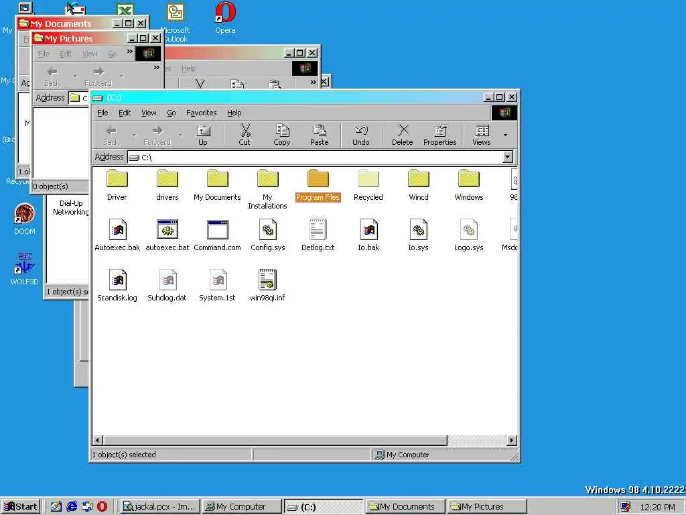Select the Recycled folder
686x515 pixels.
[368, 185]
